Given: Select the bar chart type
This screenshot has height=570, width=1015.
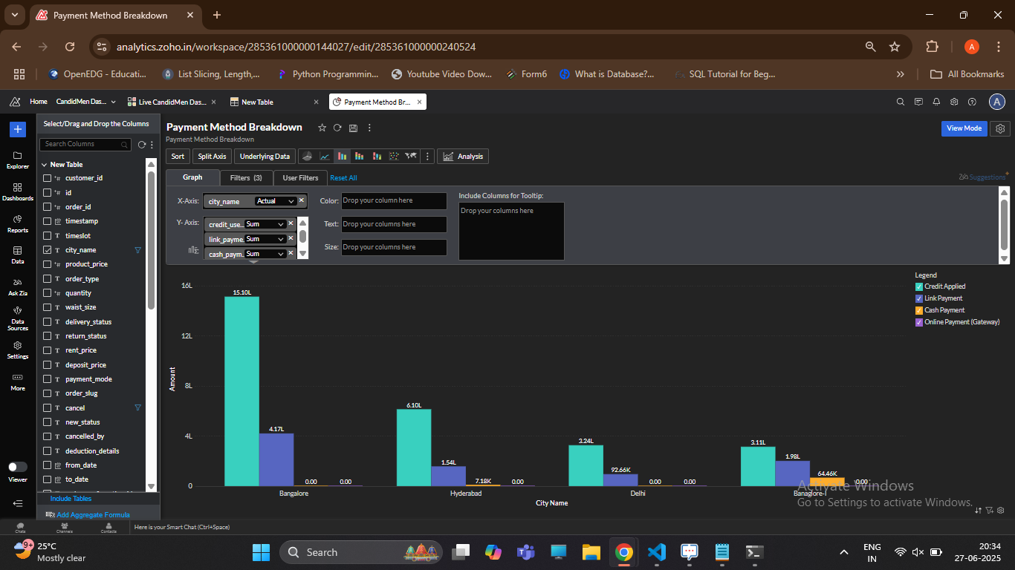Looking at the screenshot, I should click(x=342, y=156).
